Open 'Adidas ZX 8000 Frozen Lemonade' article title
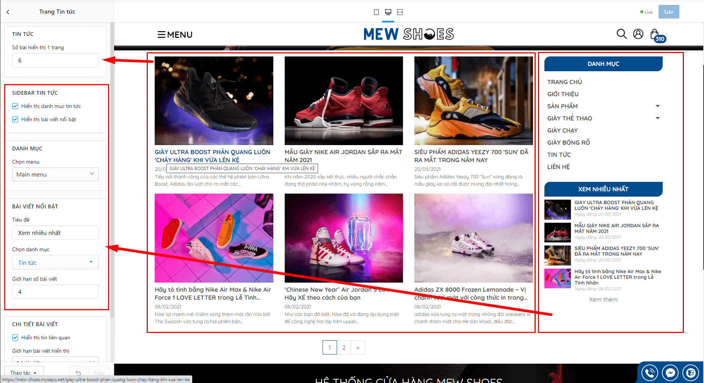The image size is (704, 383). click(471, 294)
